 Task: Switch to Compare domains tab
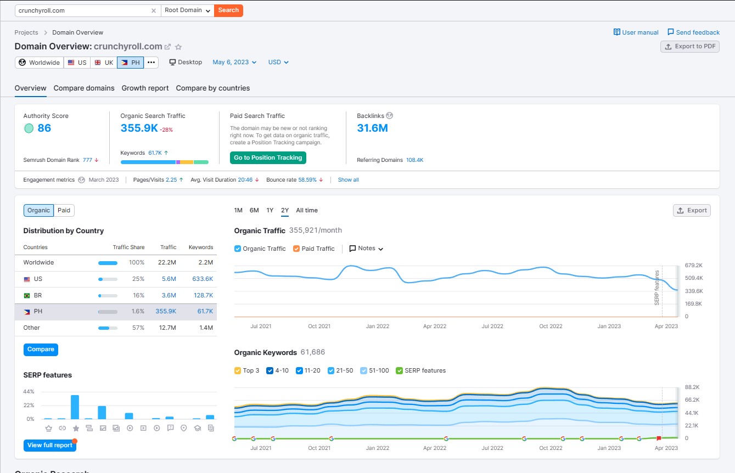84,88
